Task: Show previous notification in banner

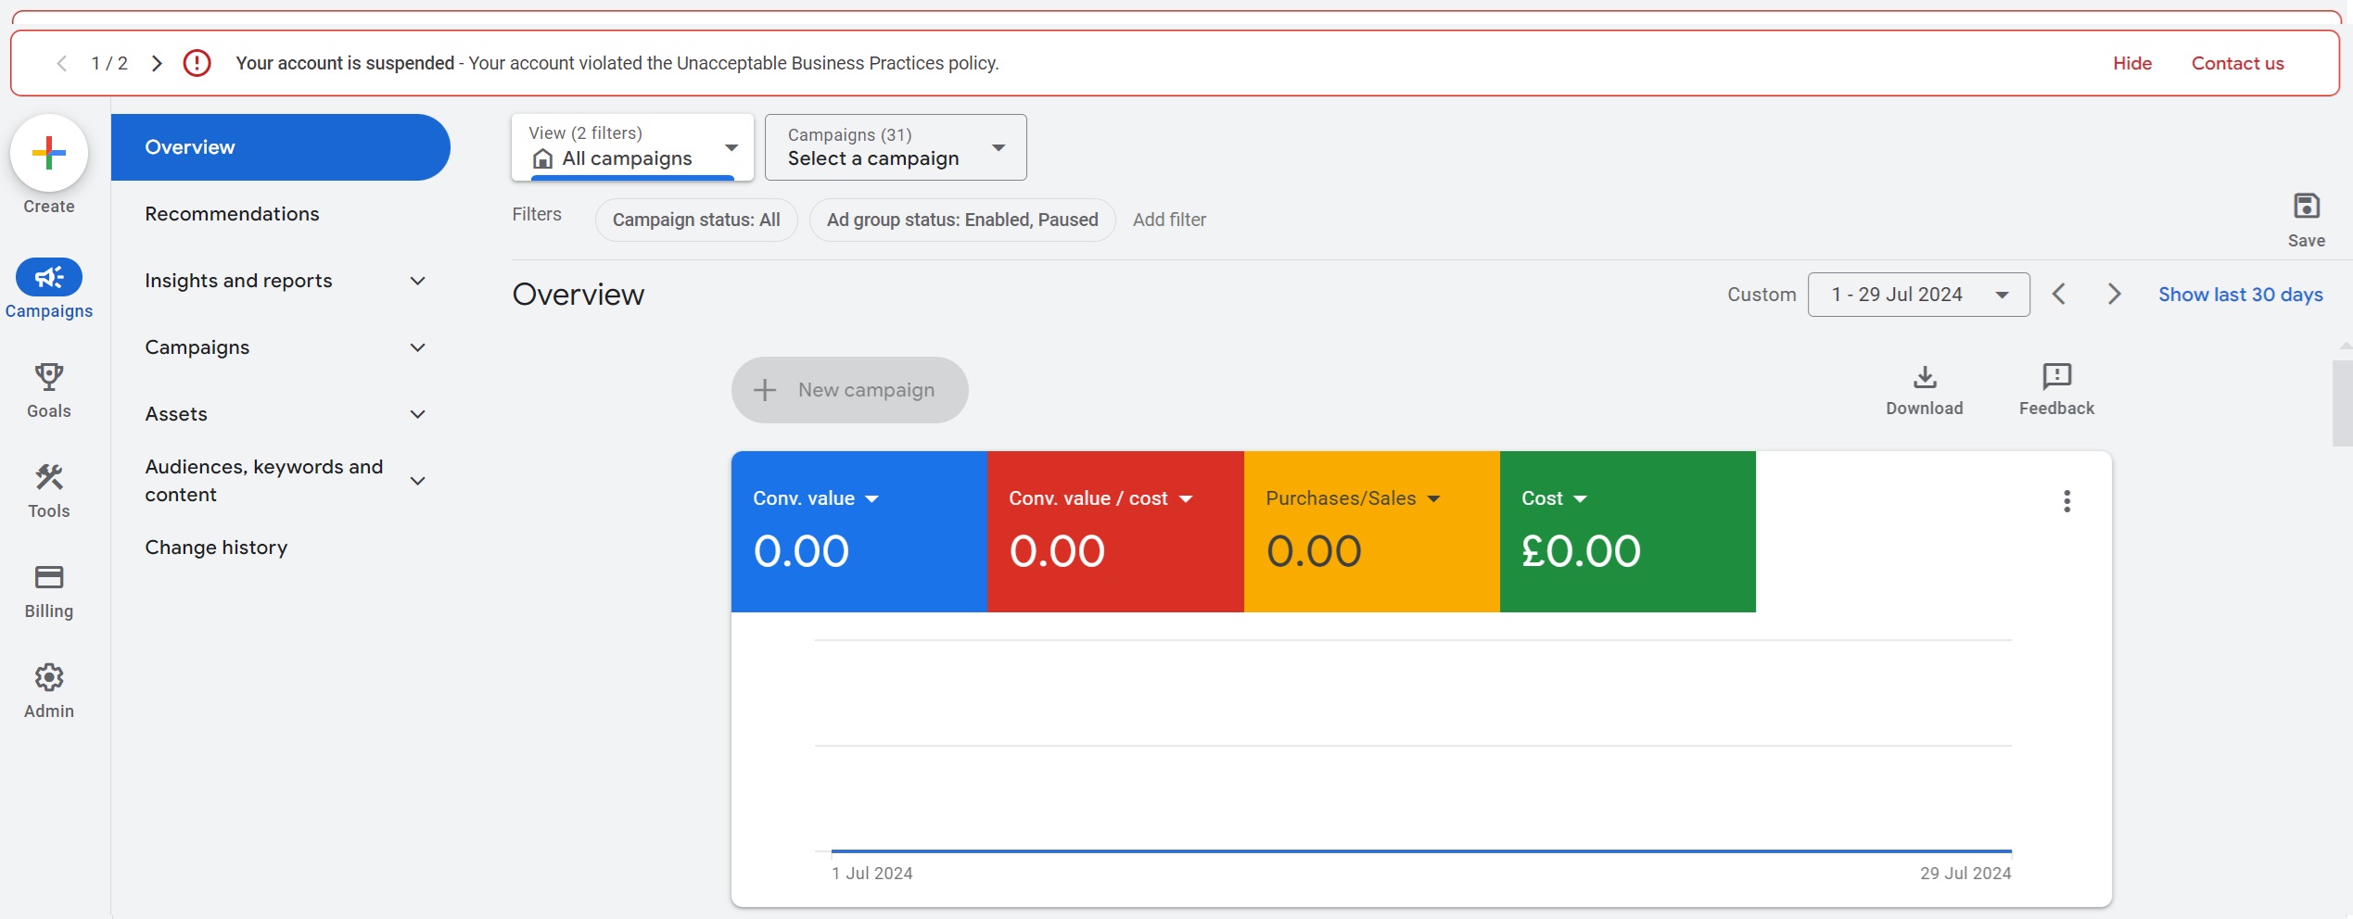Action: click(x=62, y=63)
